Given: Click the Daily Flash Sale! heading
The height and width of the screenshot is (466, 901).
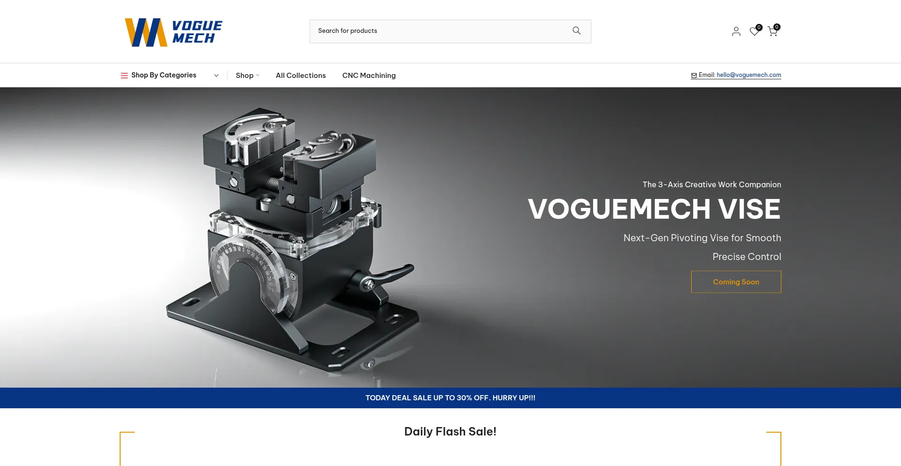Looking at the screenshot, I should [x=450, y=431].
